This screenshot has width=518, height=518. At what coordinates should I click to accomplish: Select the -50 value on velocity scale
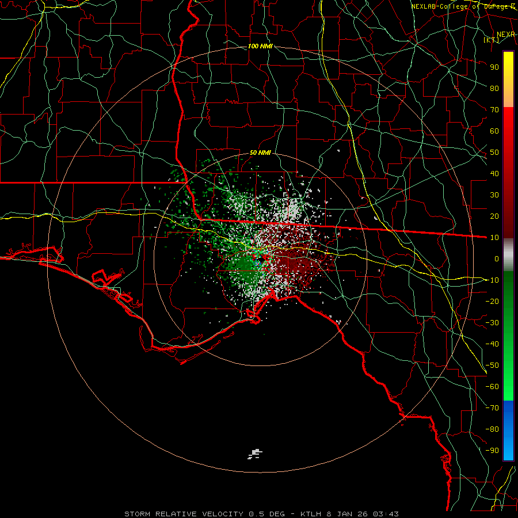(492, 365)
